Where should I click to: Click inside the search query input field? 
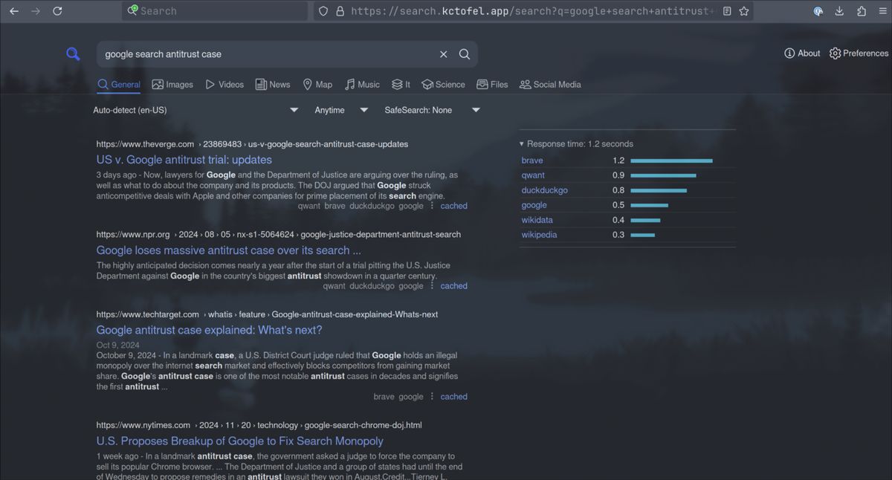(268, 54)
